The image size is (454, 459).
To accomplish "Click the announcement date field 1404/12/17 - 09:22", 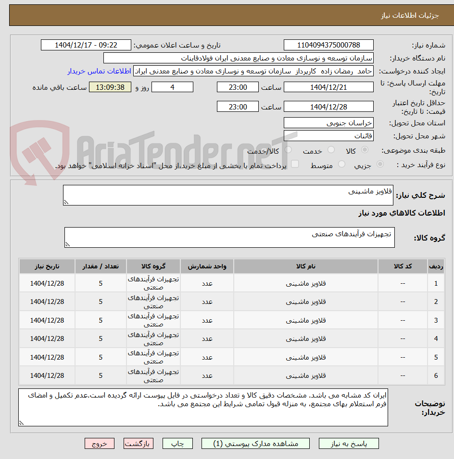I will 86,45.
